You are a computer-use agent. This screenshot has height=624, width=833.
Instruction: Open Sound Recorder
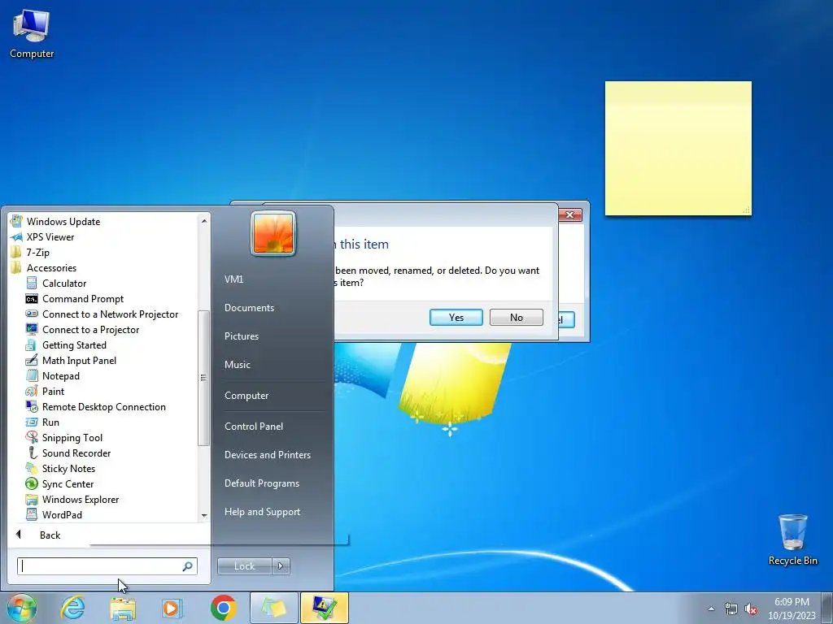76,453
